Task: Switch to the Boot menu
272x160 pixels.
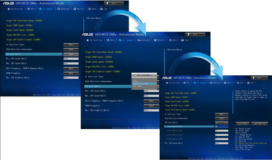Action: (240, 83)
